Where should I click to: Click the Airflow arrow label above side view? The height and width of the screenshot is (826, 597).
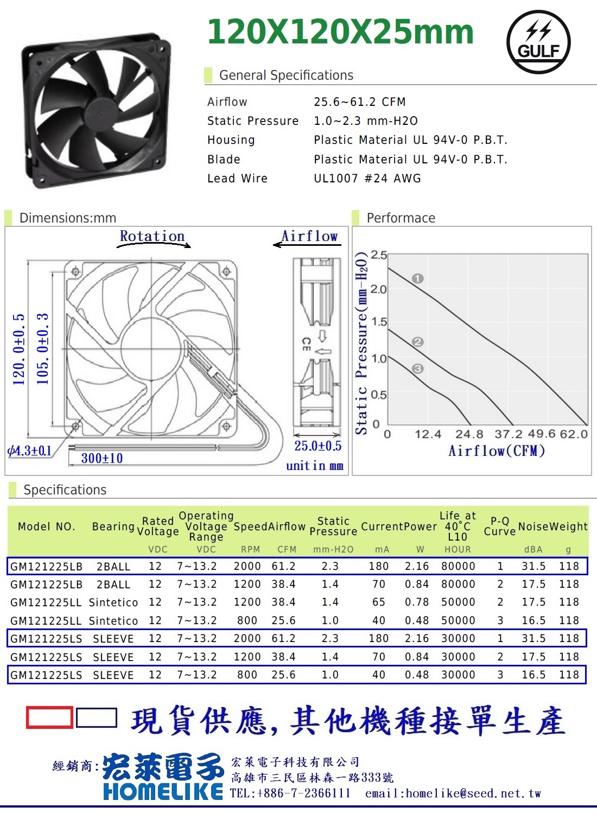click(309, 236)
